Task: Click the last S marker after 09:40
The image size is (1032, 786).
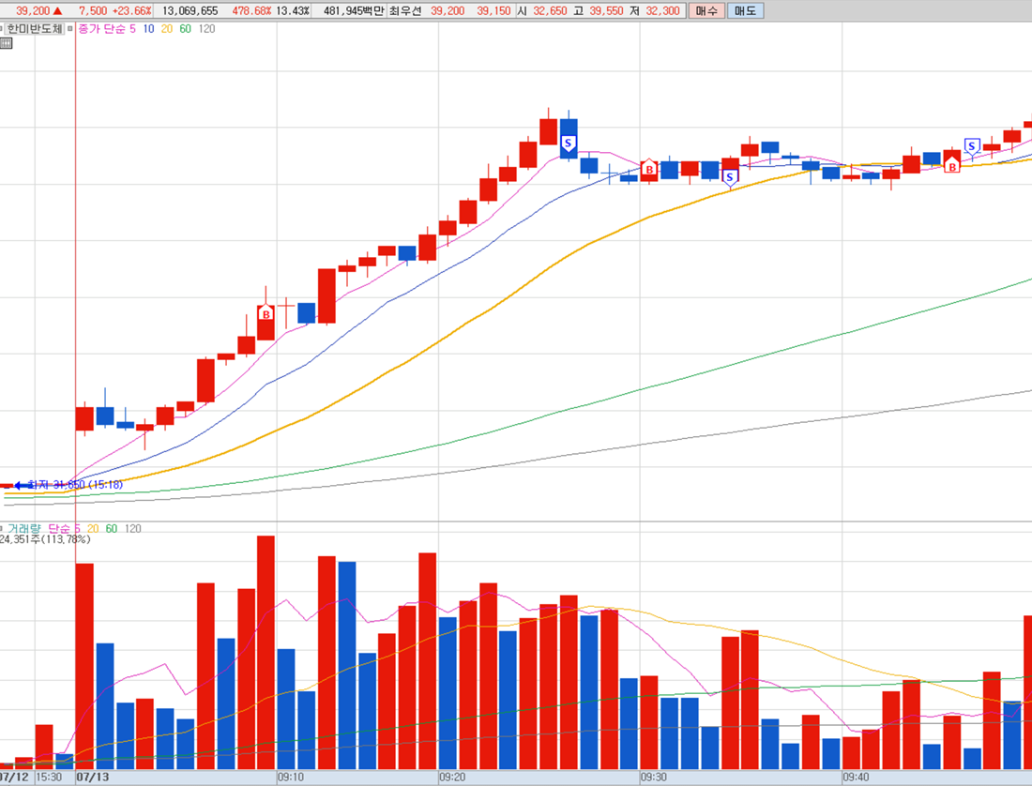Action: (971, 146)
